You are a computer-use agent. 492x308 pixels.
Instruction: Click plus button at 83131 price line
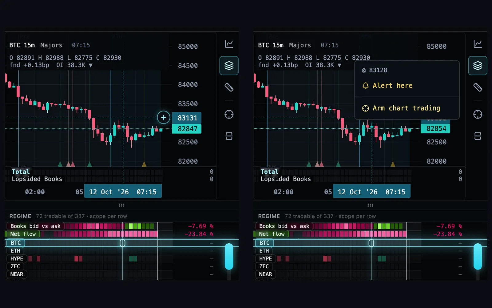(x=164, y=117)
